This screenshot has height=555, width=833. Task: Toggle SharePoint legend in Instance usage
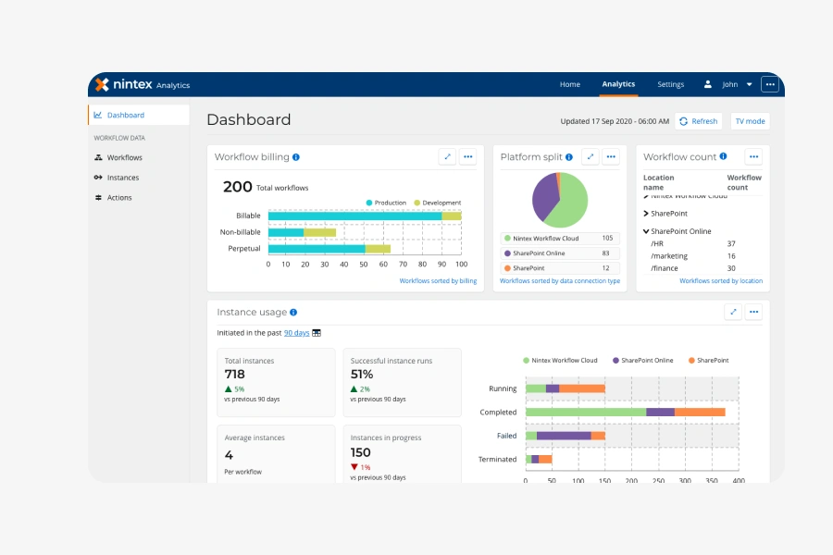tap(709, 361)
